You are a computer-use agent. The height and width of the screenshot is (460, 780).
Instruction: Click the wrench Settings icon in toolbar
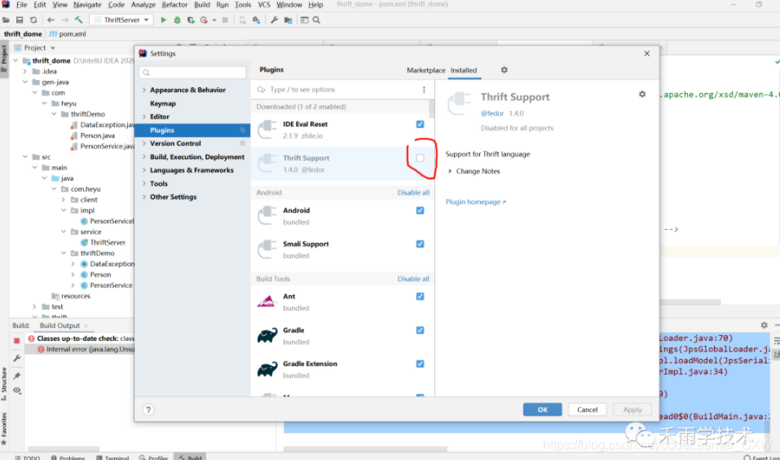[274, 20]
